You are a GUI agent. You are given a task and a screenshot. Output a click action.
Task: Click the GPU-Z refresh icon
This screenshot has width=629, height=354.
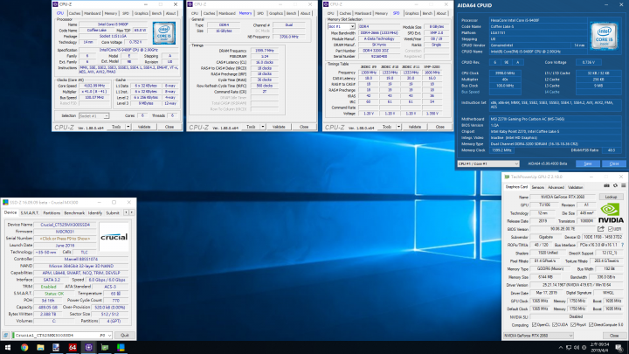pyautogui.click(x=615, y=186)
